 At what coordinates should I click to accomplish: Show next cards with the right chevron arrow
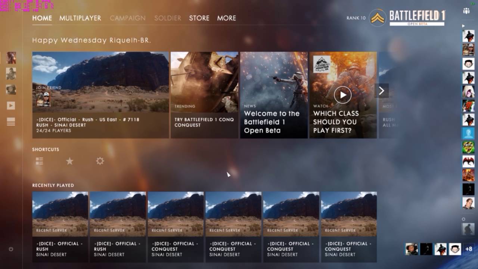point(381,90)
